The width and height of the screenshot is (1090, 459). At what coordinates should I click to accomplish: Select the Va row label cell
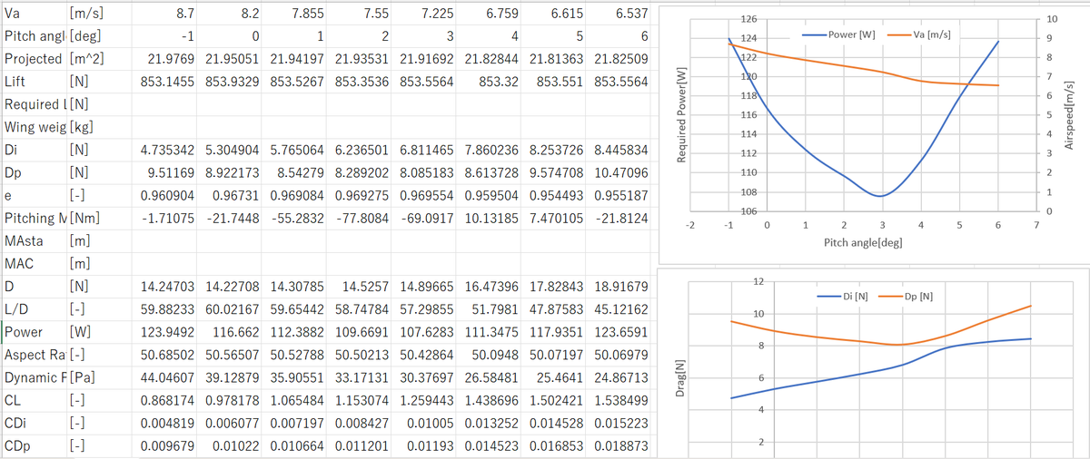tap(35, 13)
